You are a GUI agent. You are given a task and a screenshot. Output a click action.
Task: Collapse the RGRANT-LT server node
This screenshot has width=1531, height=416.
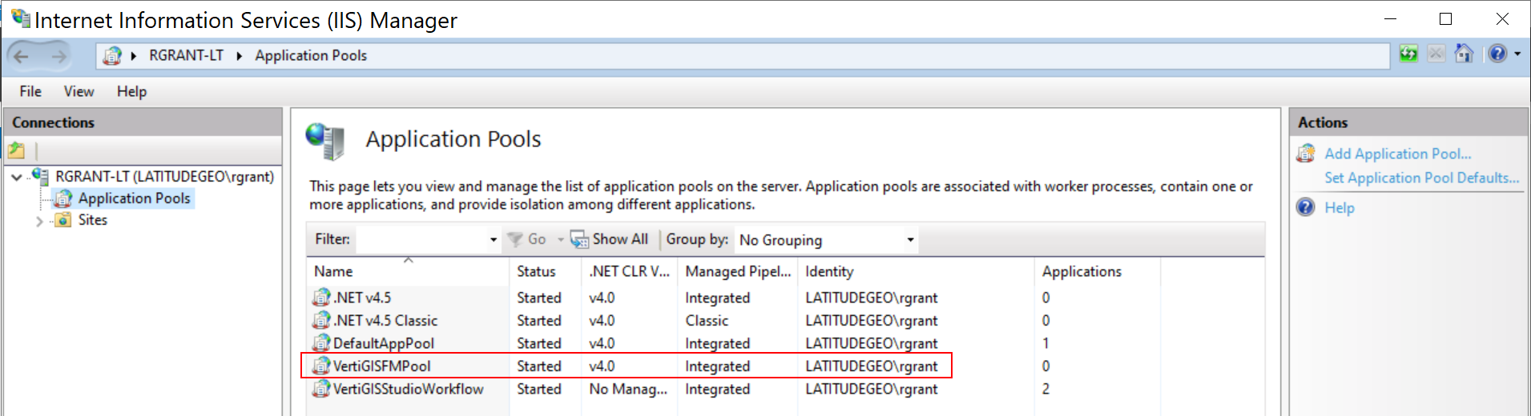click(x=17, y=177)
